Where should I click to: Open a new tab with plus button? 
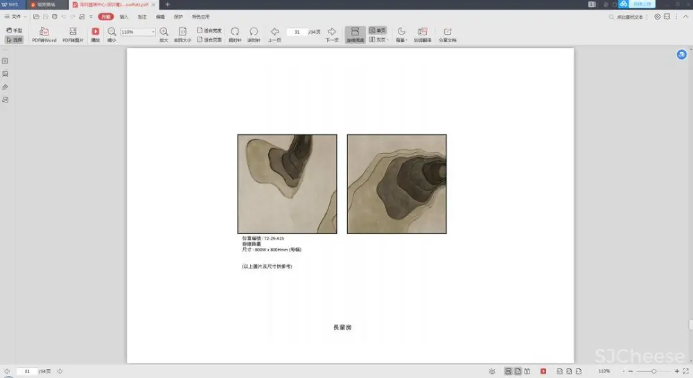168,4
